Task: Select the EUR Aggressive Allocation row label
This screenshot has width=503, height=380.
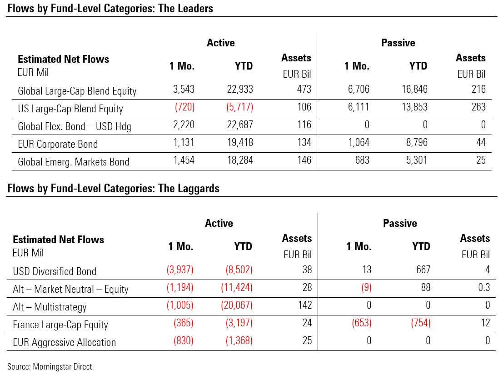Action: (x=64, y=342)
